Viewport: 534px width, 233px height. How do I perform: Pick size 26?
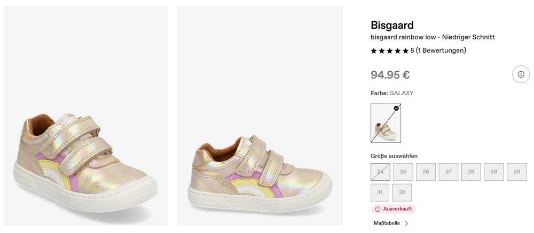tap(426, 172)
